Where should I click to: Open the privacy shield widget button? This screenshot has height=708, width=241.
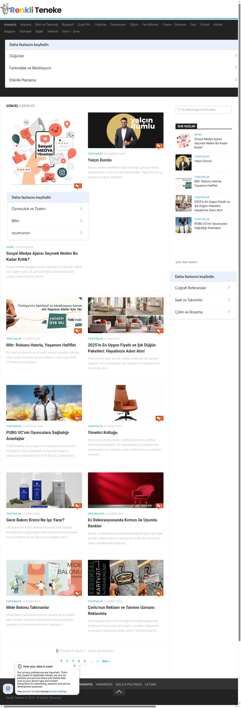coord(8,688)
